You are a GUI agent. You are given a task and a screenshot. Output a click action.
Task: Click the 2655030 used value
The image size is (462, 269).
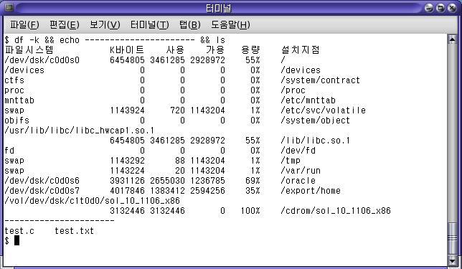point(167,180)
